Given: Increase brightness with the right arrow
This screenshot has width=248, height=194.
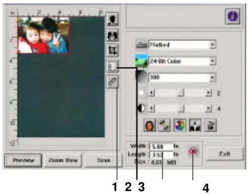Looking at the screenshot, I should pyautogui.click(x=209, y=93).
